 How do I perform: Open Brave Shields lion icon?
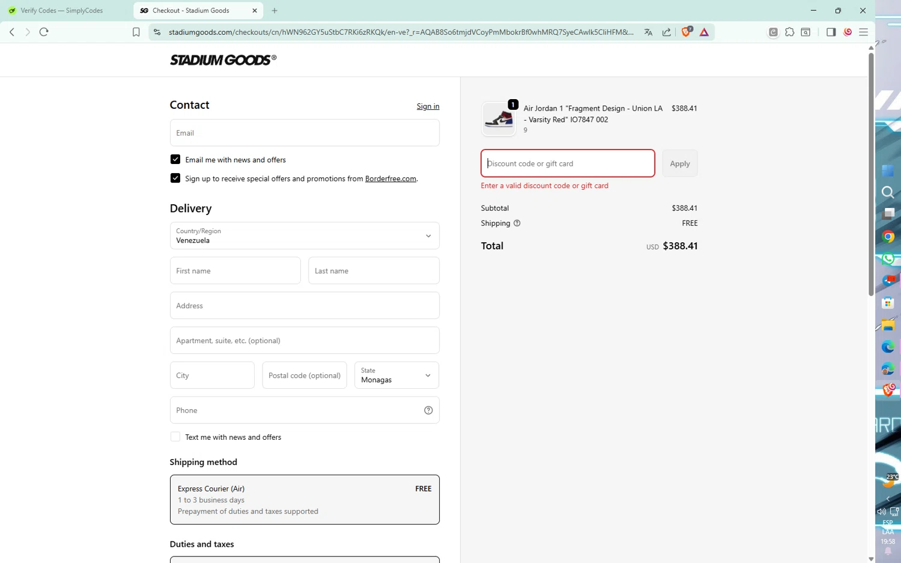686,32
